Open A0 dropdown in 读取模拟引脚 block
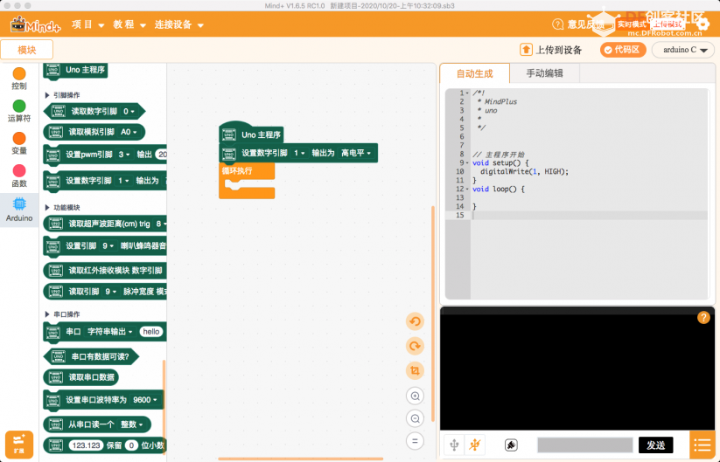The image size is (720, 462). click(x=129, y=132)
